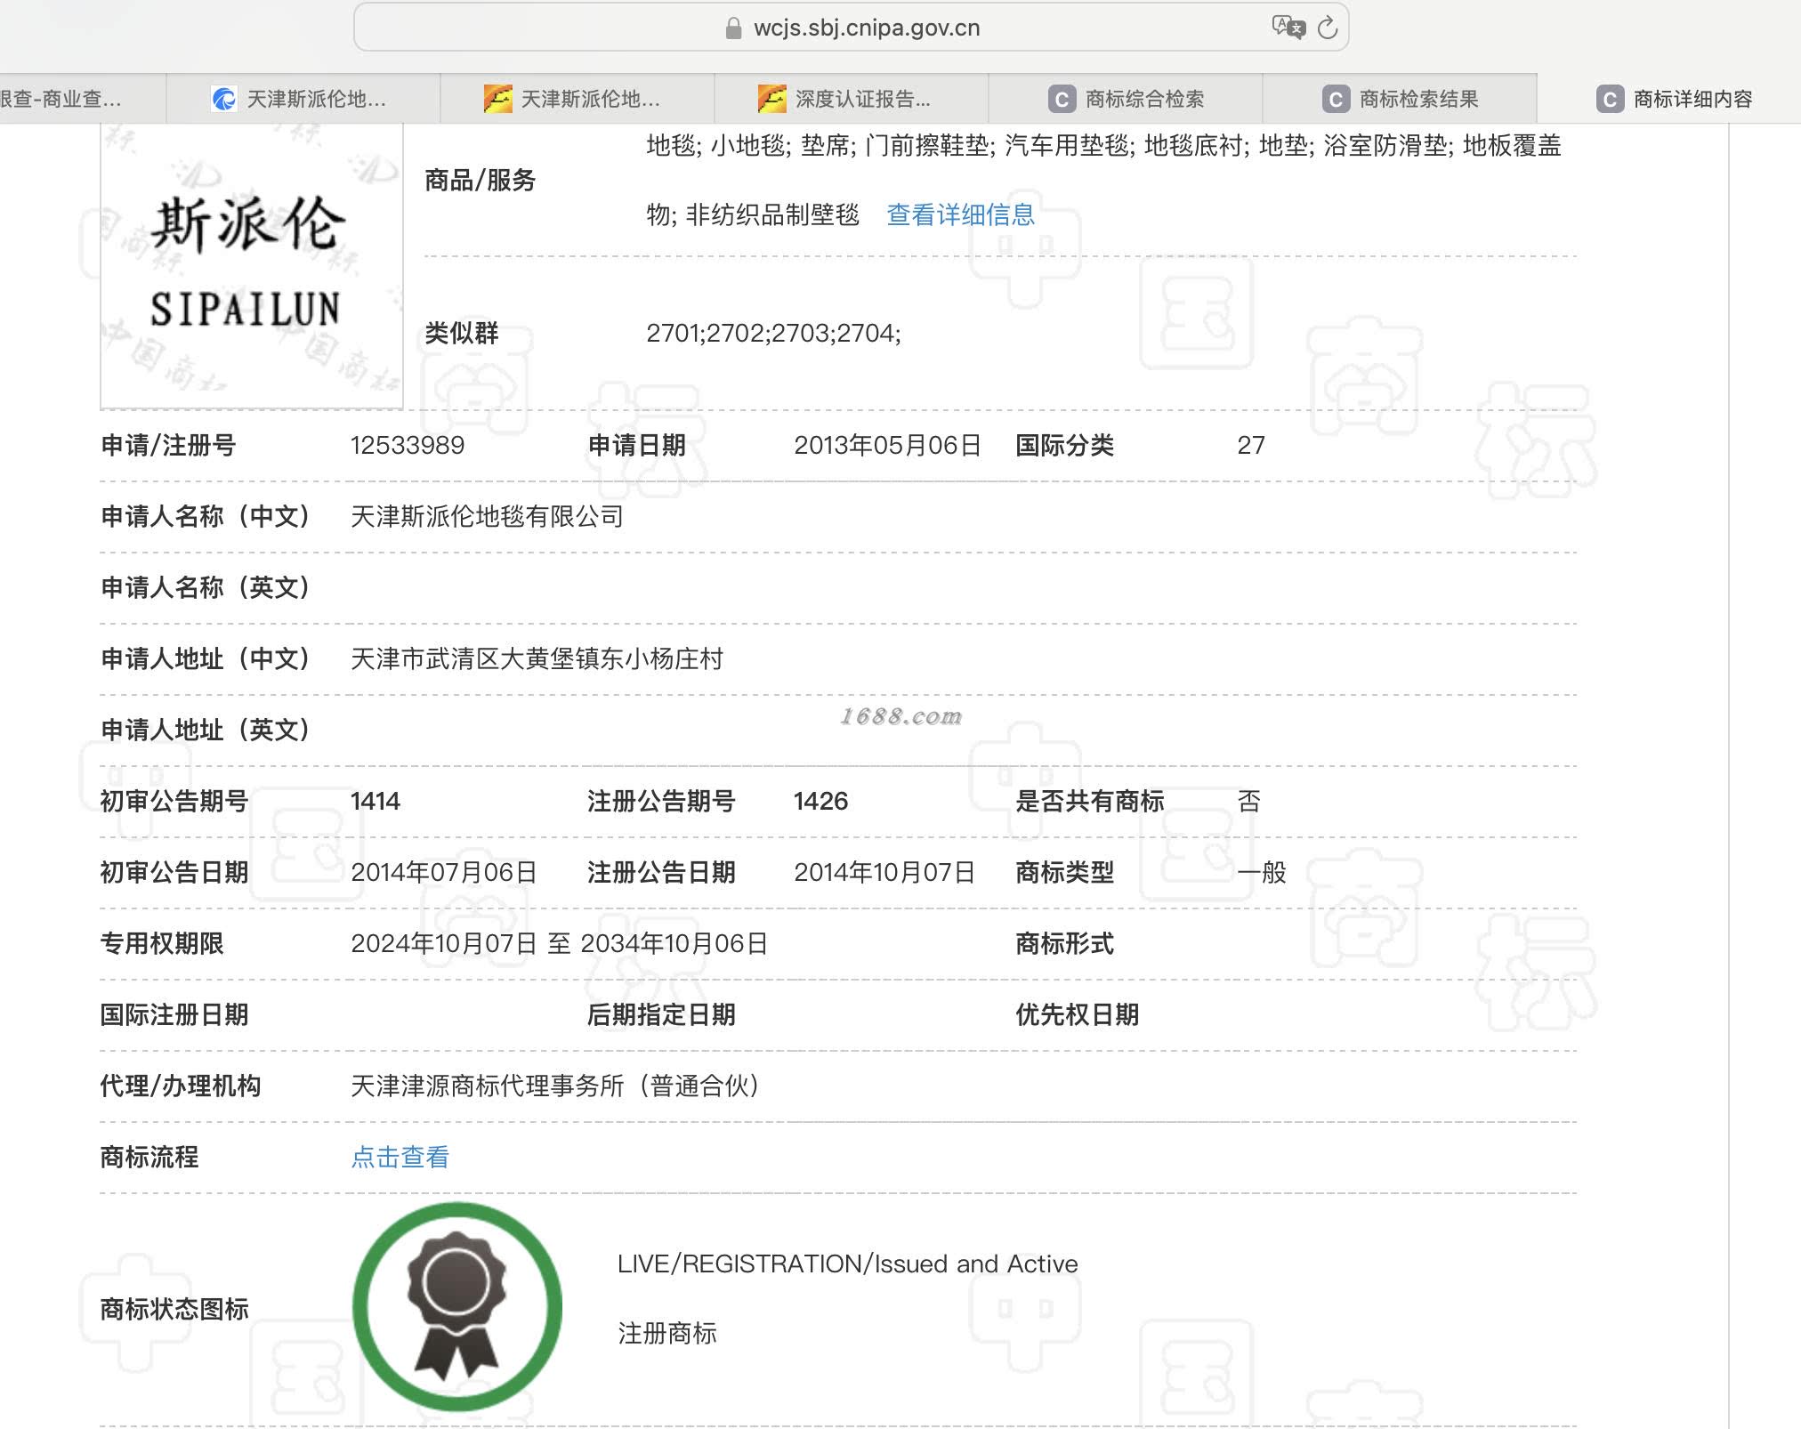Click the green registered trademark status badge

[x=456, y=1306]
